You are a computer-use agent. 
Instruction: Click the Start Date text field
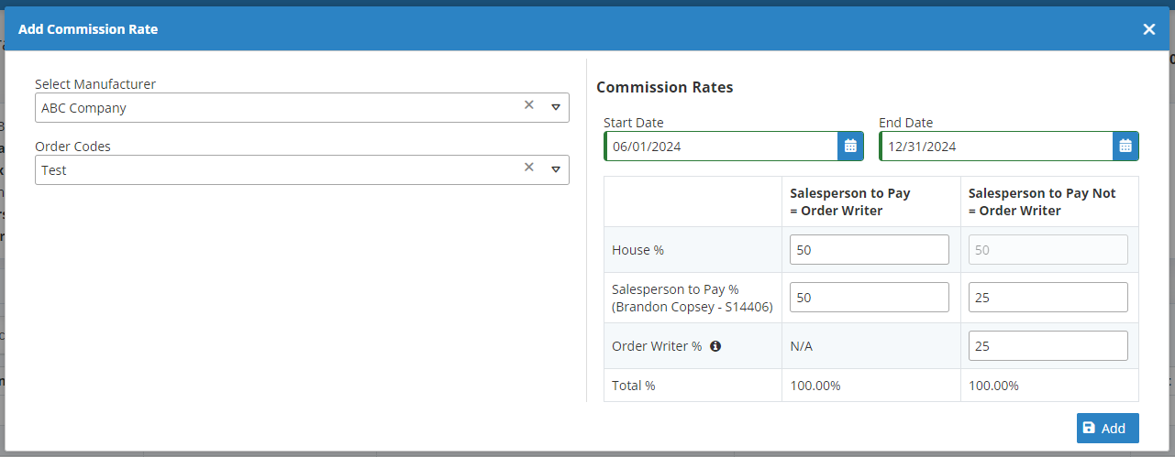721,147
